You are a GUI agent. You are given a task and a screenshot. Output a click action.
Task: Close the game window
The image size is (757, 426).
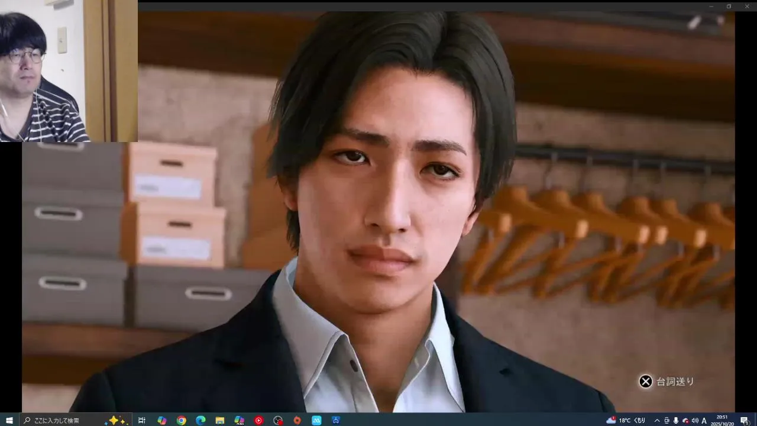tap(746, 6)
